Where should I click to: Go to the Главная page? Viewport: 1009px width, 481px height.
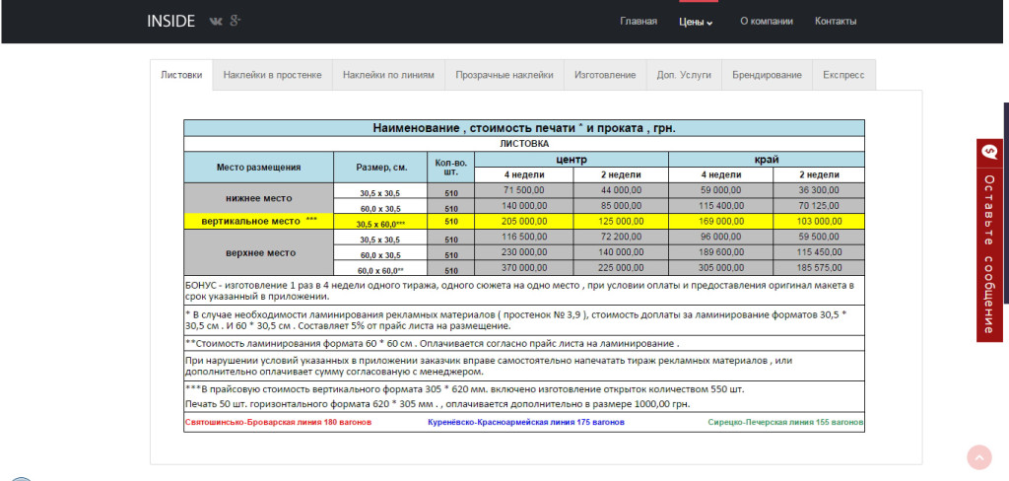[638, 22]
